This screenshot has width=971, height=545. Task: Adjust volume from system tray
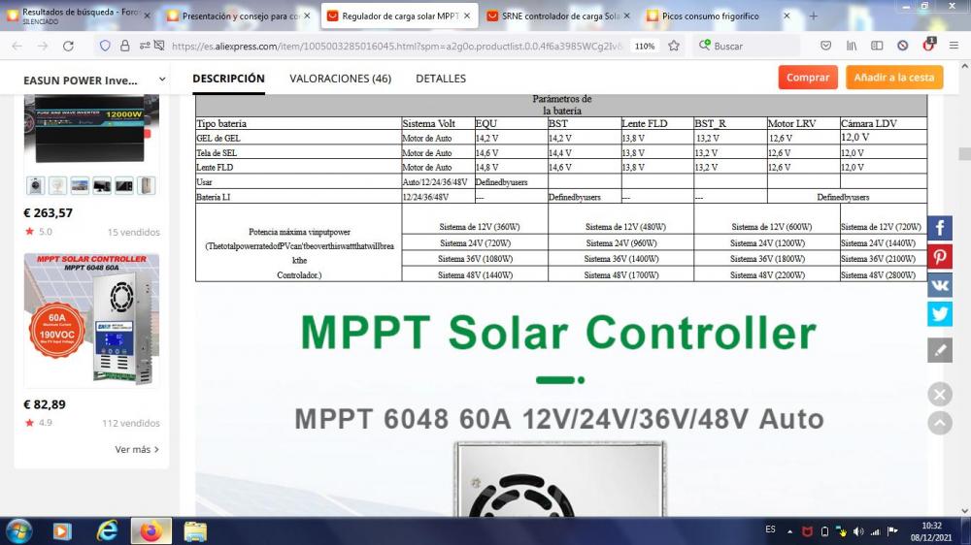pyautogui.click(x=858, y=531)
